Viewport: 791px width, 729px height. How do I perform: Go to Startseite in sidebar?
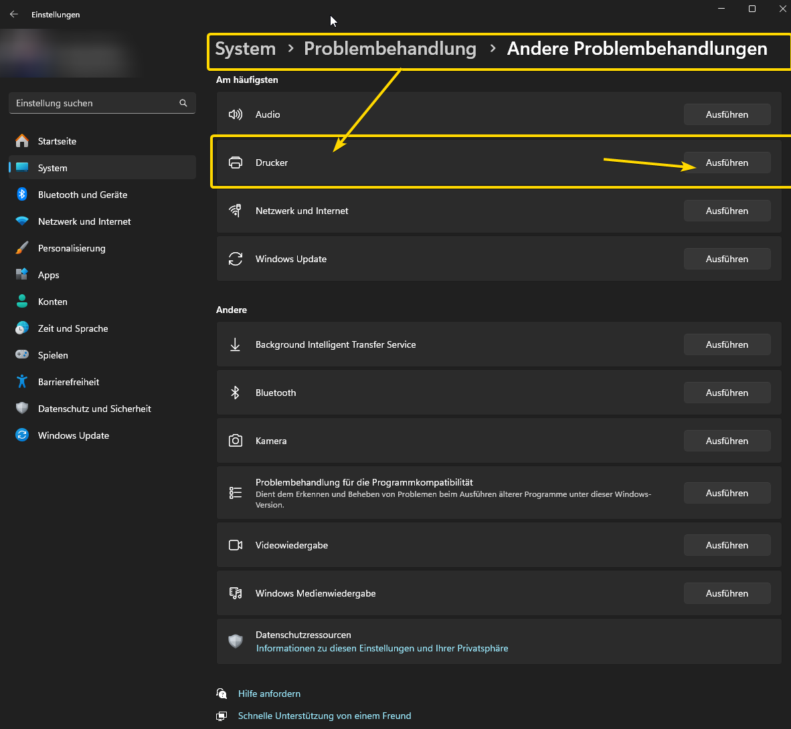57,141
